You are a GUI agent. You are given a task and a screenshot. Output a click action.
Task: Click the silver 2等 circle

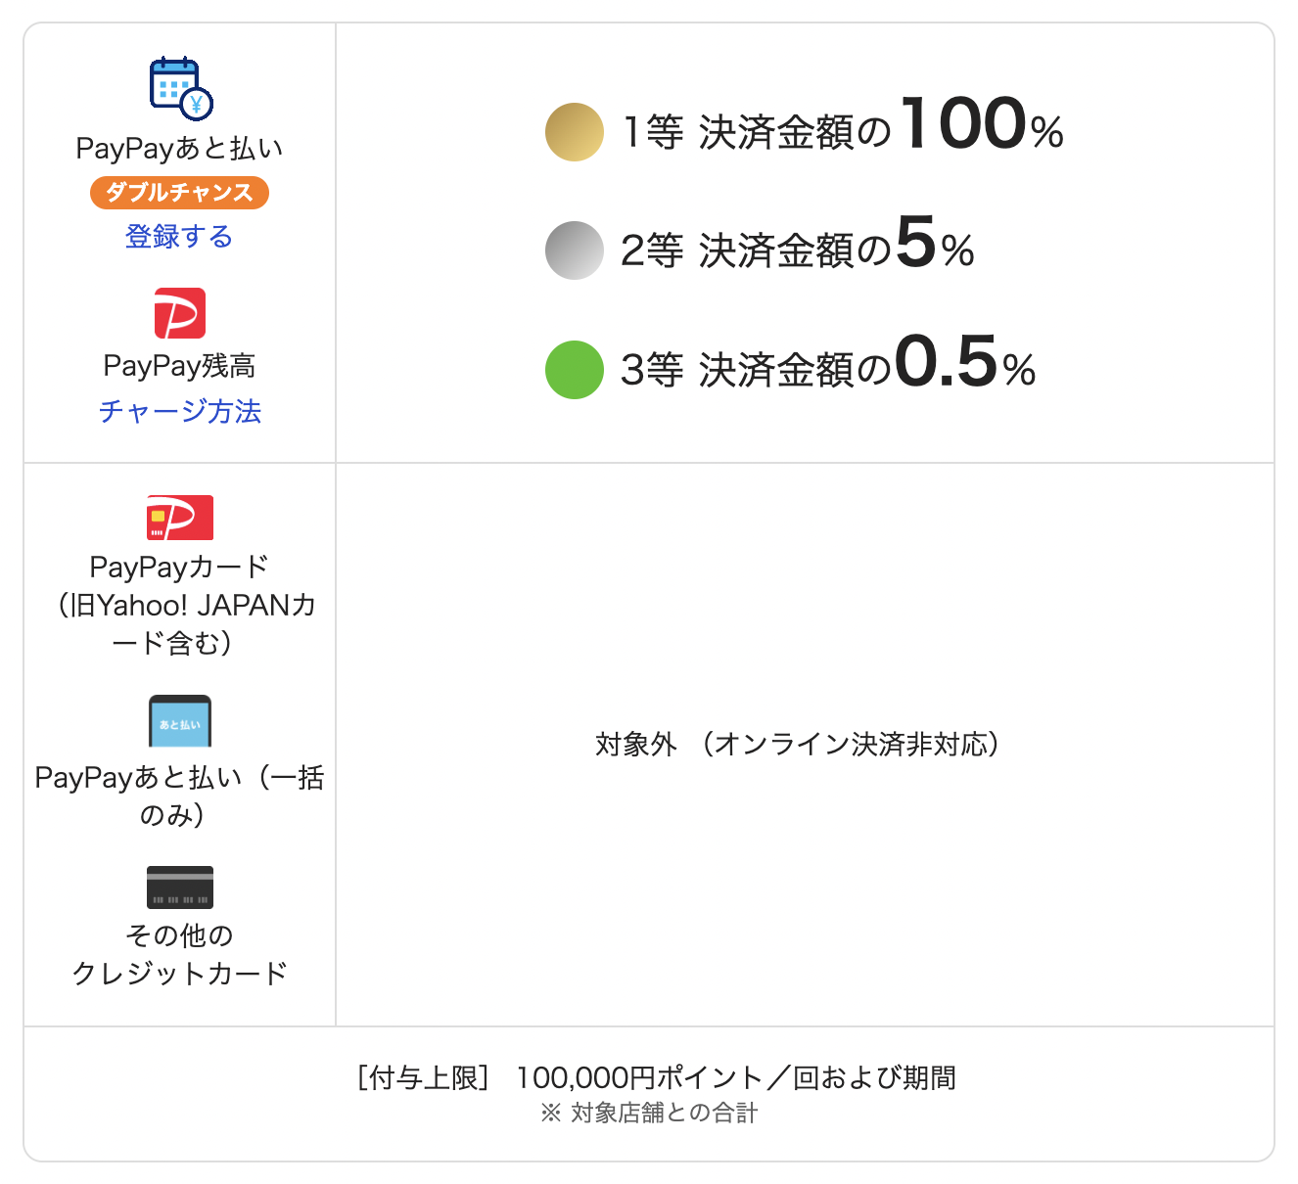[x=575, y=250]
